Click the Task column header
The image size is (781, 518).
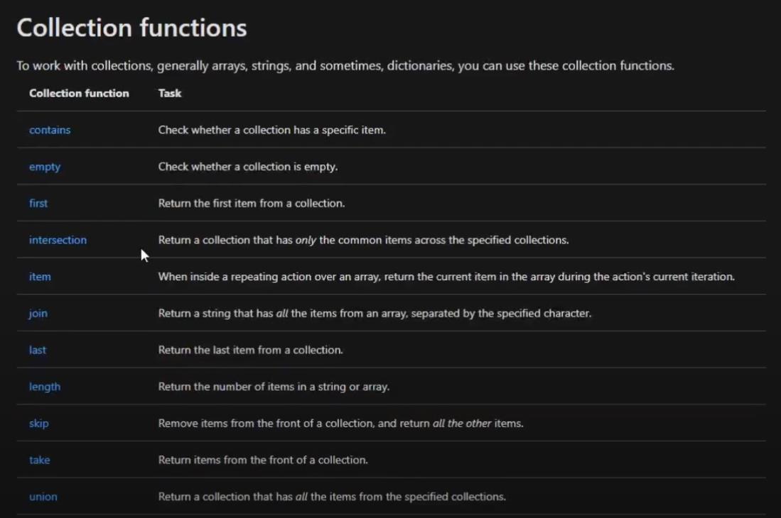170,94
